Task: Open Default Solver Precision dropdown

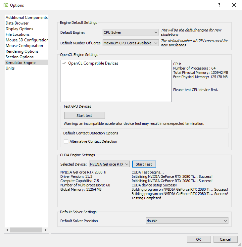Action: point(187,221)
